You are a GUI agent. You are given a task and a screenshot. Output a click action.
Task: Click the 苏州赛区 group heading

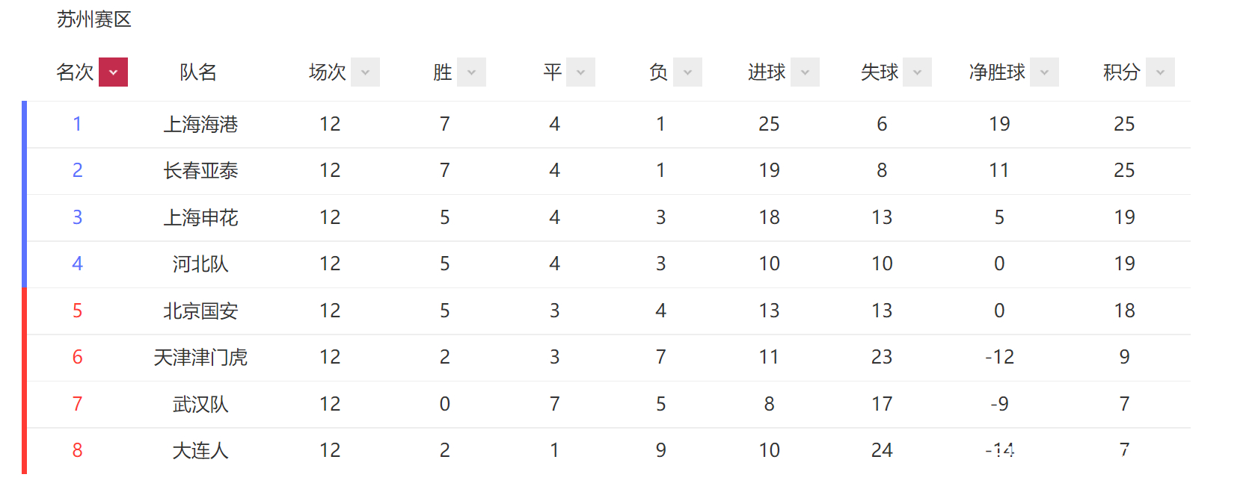coord(94,19)
